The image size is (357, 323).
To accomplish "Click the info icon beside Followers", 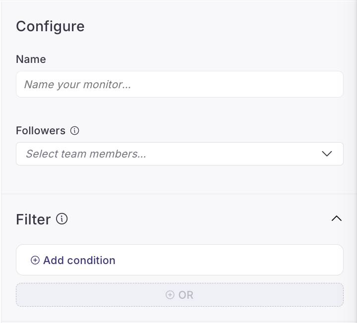I will click(x=74, y=131).
